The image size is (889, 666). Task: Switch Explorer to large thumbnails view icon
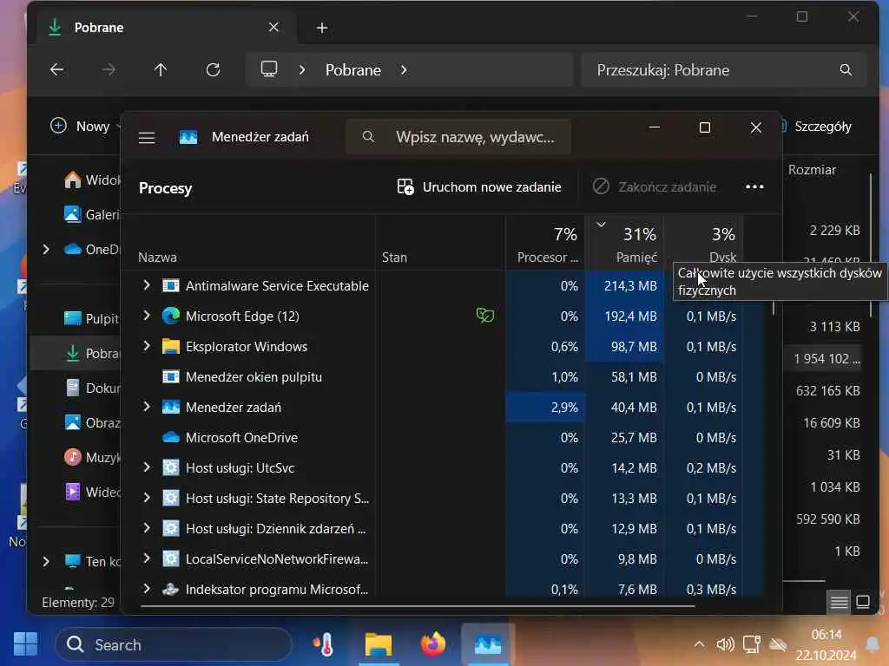click(x=863, y=602)
